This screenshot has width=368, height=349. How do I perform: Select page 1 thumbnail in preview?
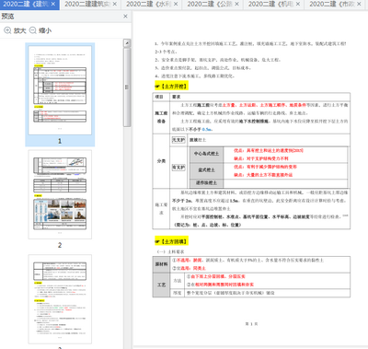click(x=60, y=90)
